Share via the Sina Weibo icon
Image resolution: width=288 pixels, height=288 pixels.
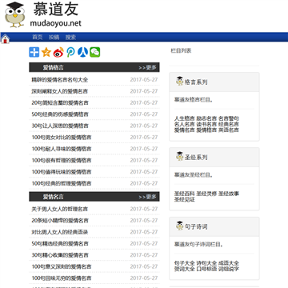coord(58,52)
